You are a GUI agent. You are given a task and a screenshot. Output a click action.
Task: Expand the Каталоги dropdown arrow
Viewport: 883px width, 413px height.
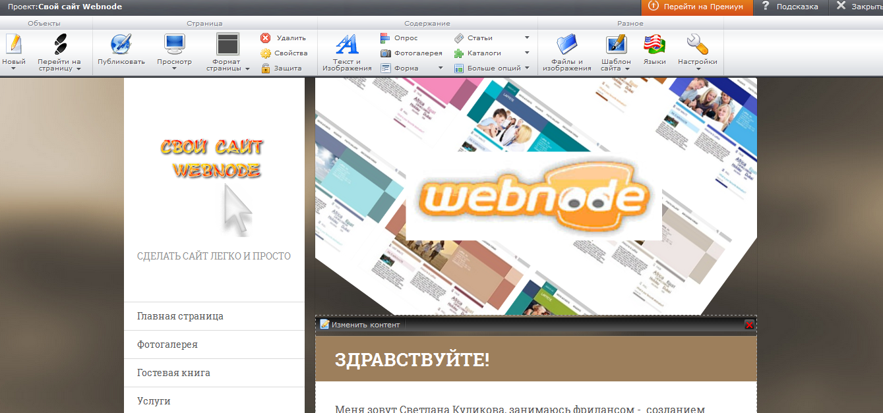[x=527, y=53]
